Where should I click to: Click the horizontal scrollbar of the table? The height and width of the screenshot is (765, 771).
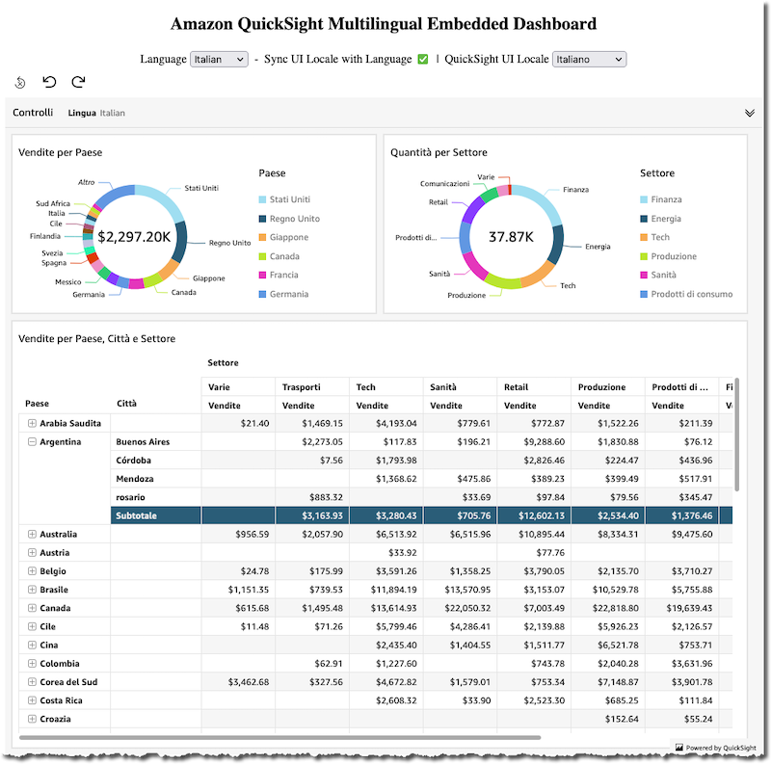pos(279,737)
